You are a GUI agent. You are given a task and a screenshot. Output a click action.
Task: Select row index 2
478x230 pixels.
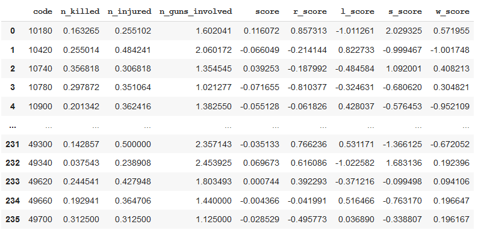13,68
